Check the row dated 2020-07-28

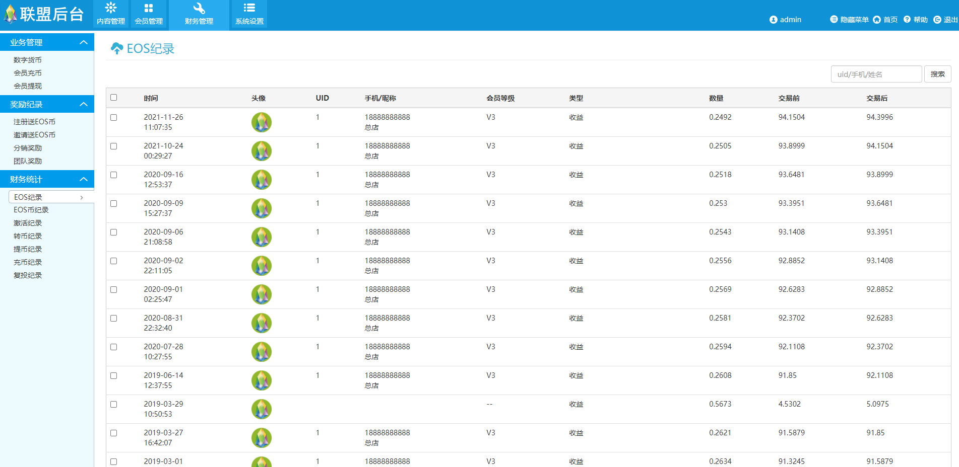point(114,347)
